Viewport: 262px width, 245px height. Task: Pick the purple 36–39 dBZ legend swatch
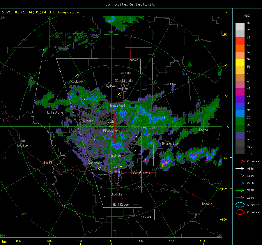(x=240, y=99)
